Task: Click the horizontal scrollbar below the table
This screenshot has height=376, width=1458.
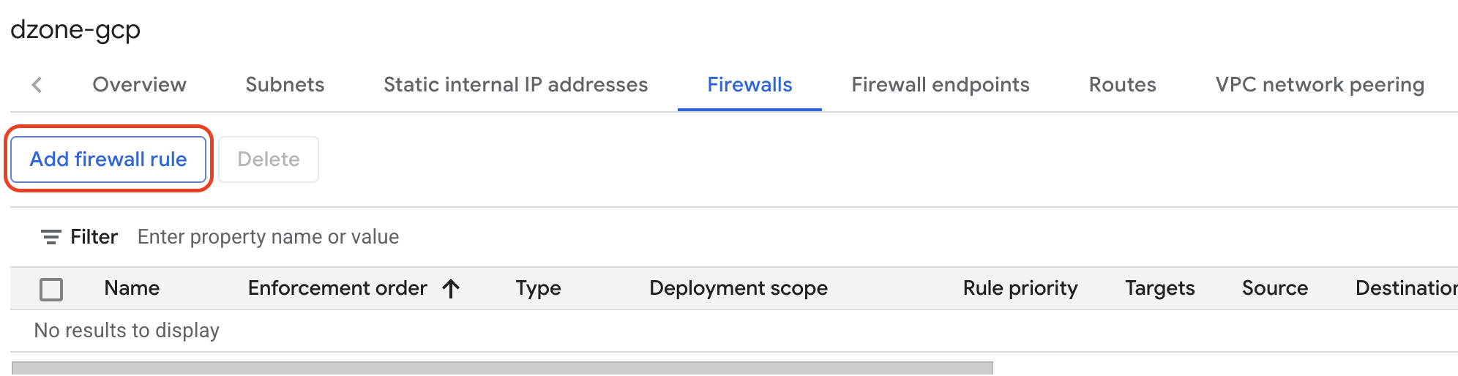Action: (x=502, y=368)
